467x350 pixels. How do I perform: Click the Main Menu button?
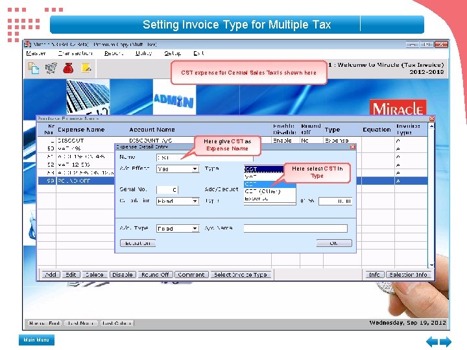tap(36, 340)
